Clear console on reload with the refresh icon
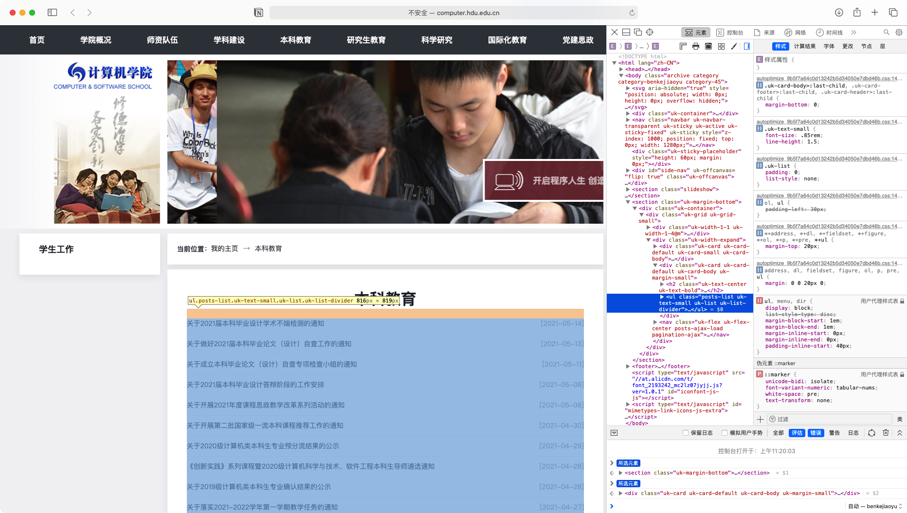The height and width of the screenshot is (513, 907). coord(871,433)
